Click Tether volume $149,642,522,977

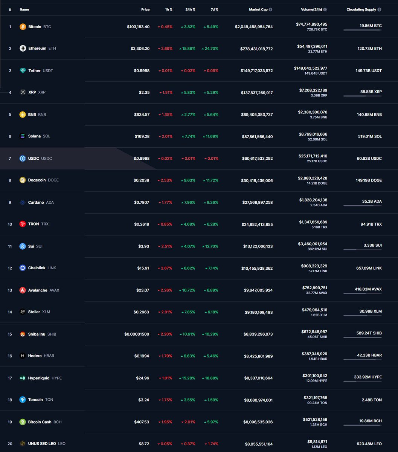(311, 68)
